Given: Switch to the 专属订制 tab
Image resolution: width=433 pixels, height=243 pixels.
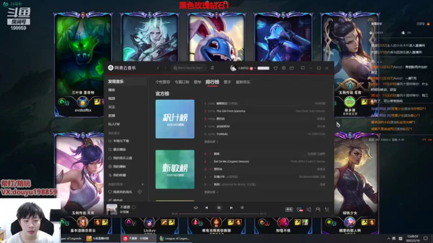Looking at the screenshot, I should pyautogui.click(x=182, y=82).
